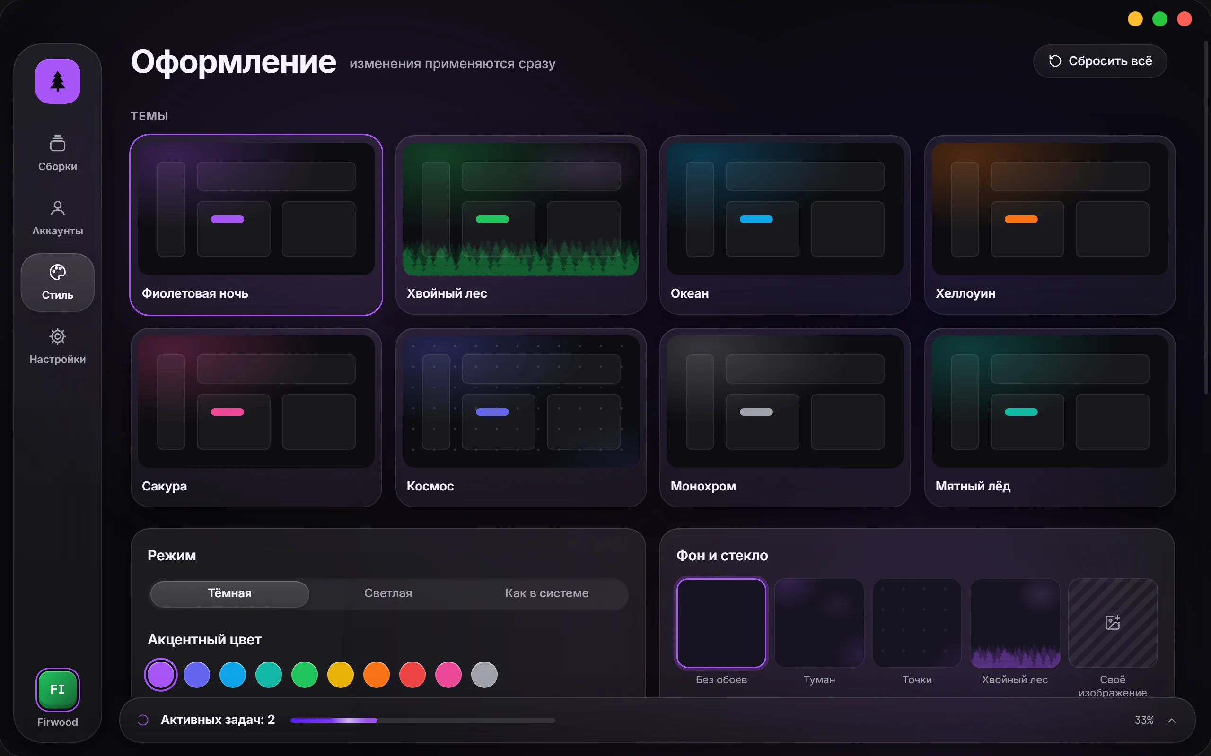The image size is (1211, 756).
Task: Switch mode to Тёмная
Action: click(x=230, y=593)
